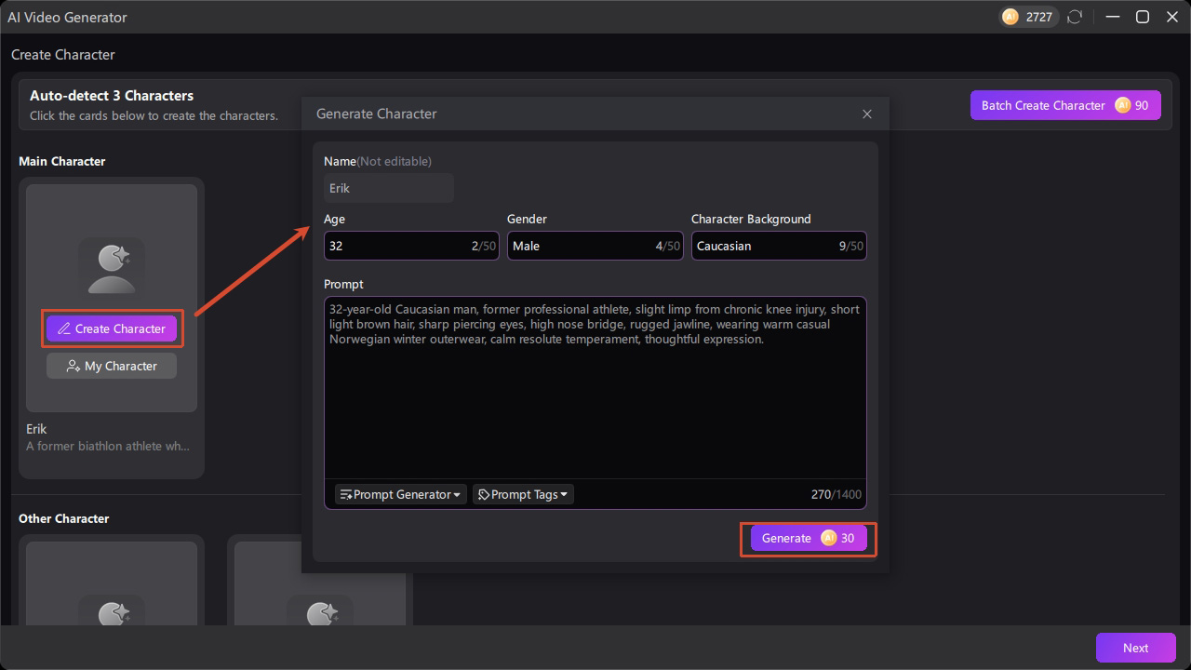
Task: Open the Prompt Generator dropdown
Action: [401, 494]
